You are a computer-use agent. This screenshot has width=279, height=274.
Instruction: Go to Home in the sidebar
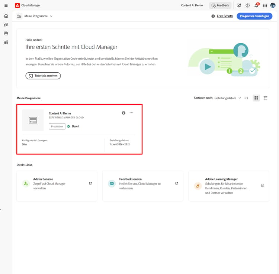click(6, 16)
